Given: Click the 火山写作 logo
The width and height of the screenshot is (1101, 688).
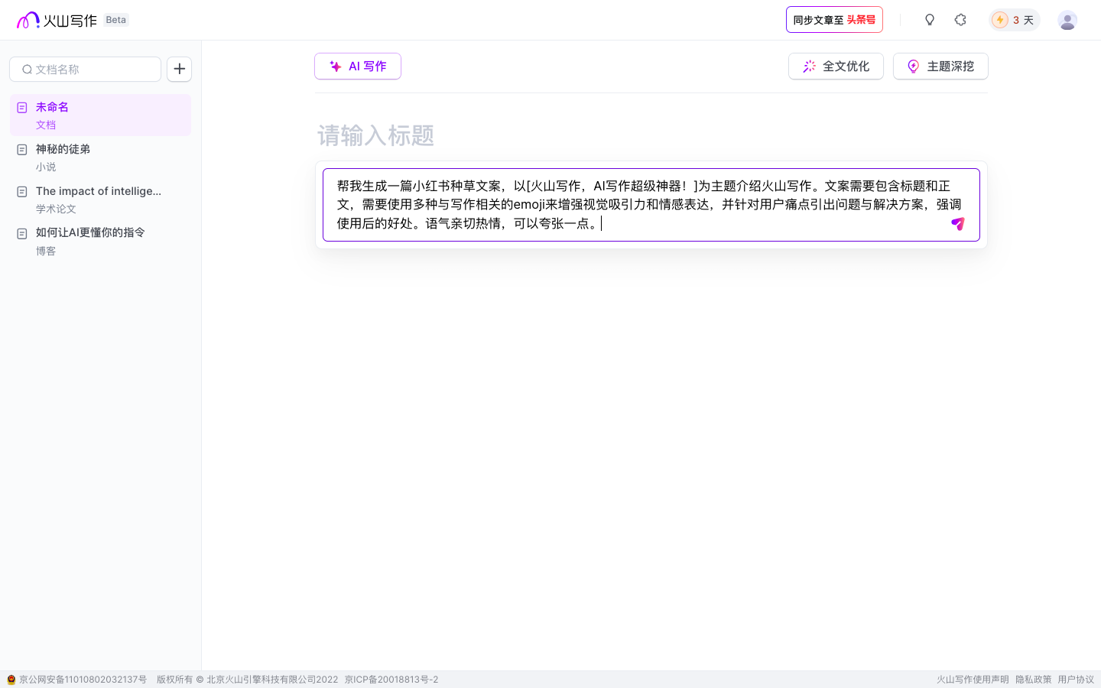Looking at the screenshot, I should pos(57,20).
